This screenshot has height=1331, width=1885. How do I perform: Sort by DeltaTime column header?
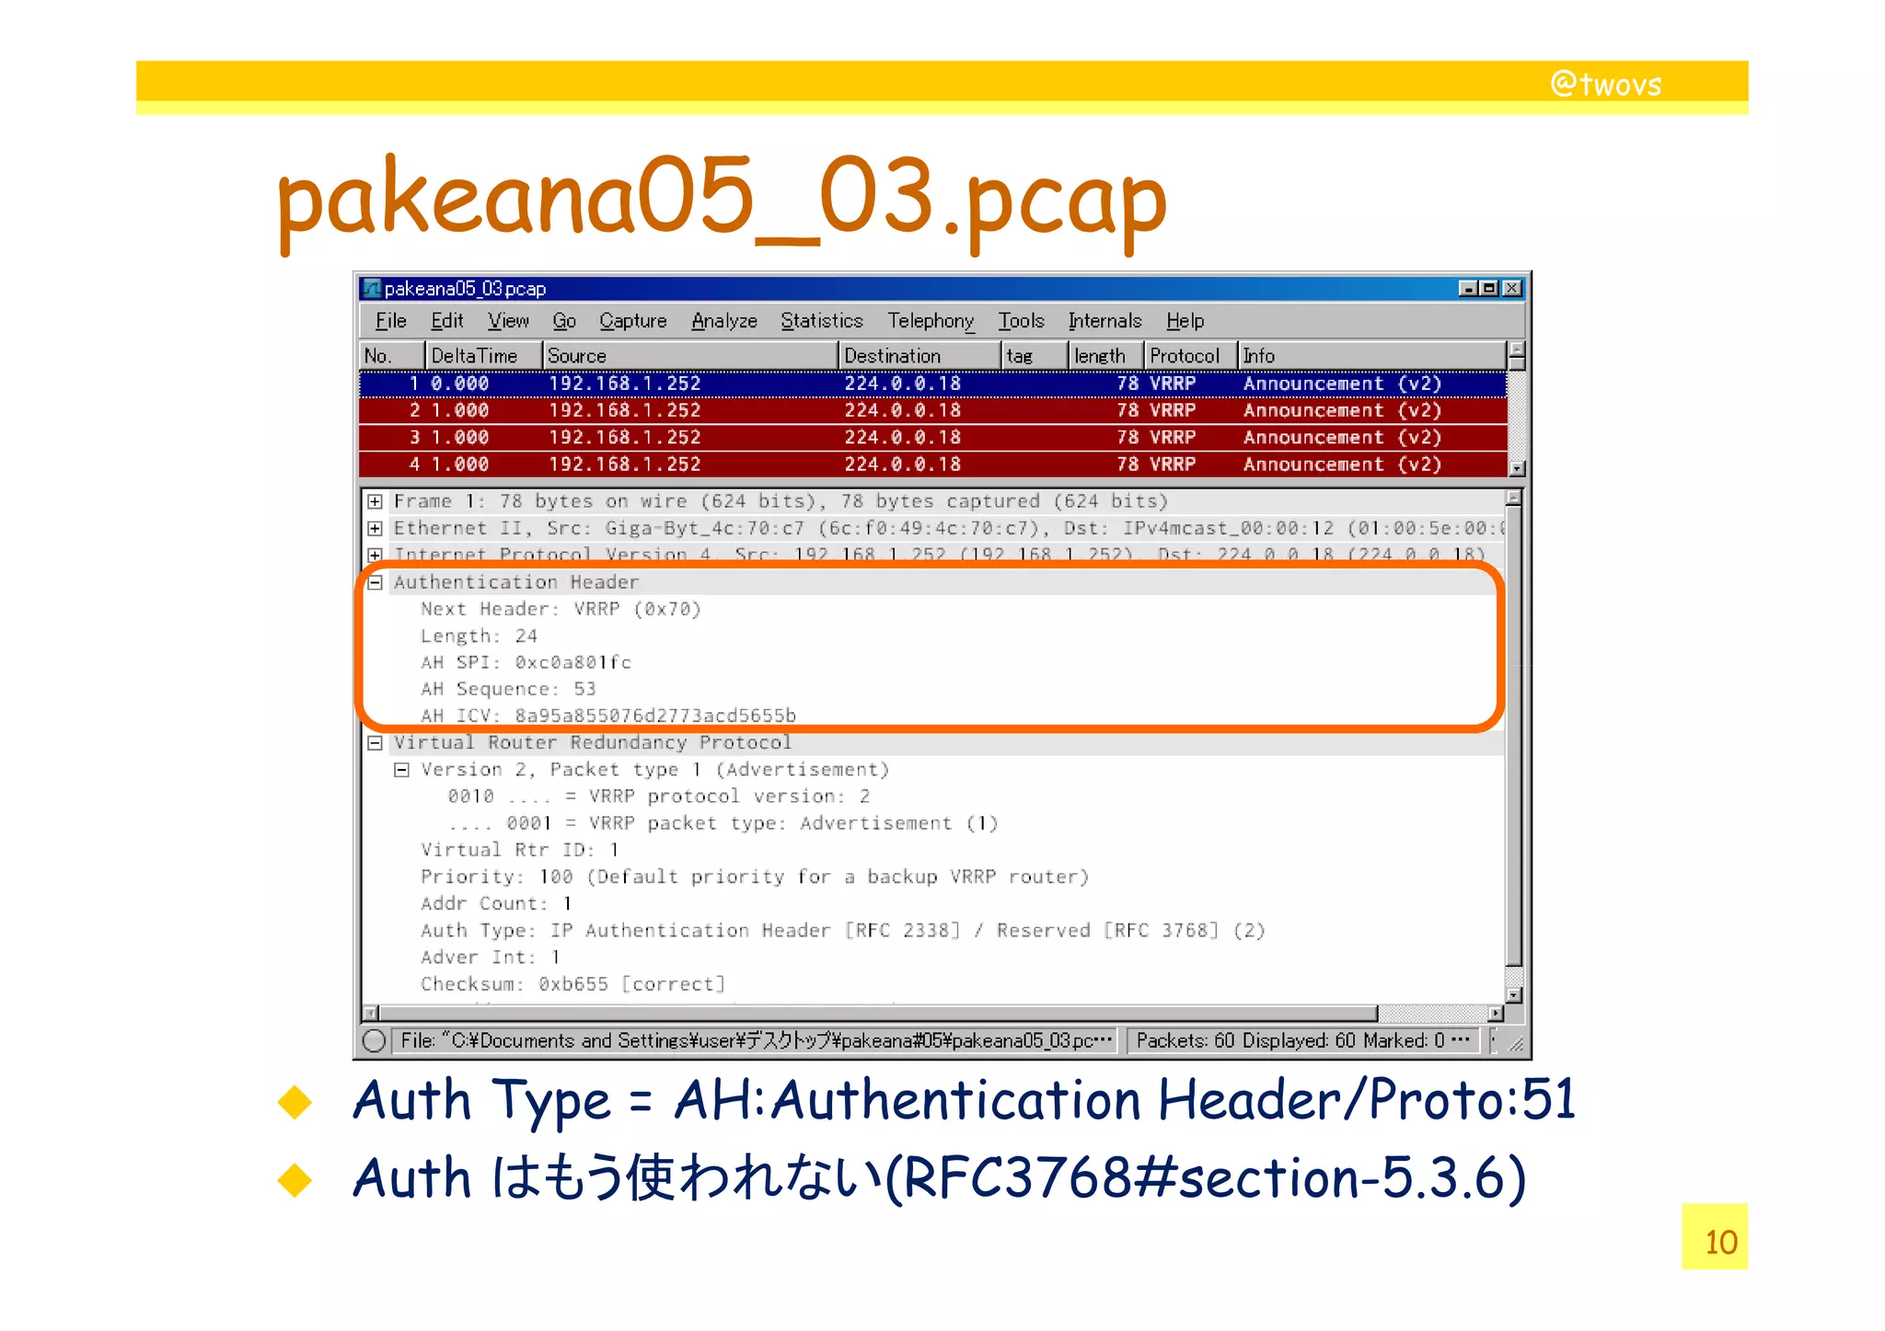[x=484, y=356]
